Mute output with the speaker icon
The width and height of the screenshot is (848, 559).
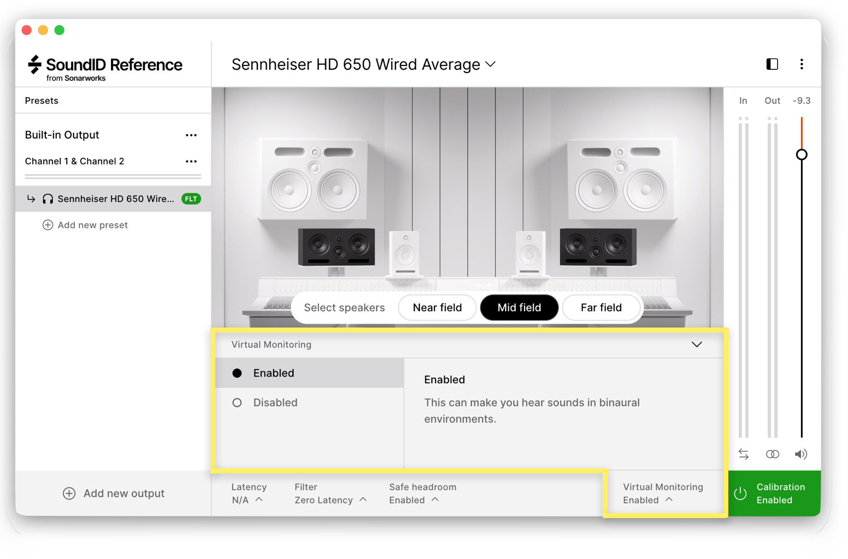[x=800, y=454]
